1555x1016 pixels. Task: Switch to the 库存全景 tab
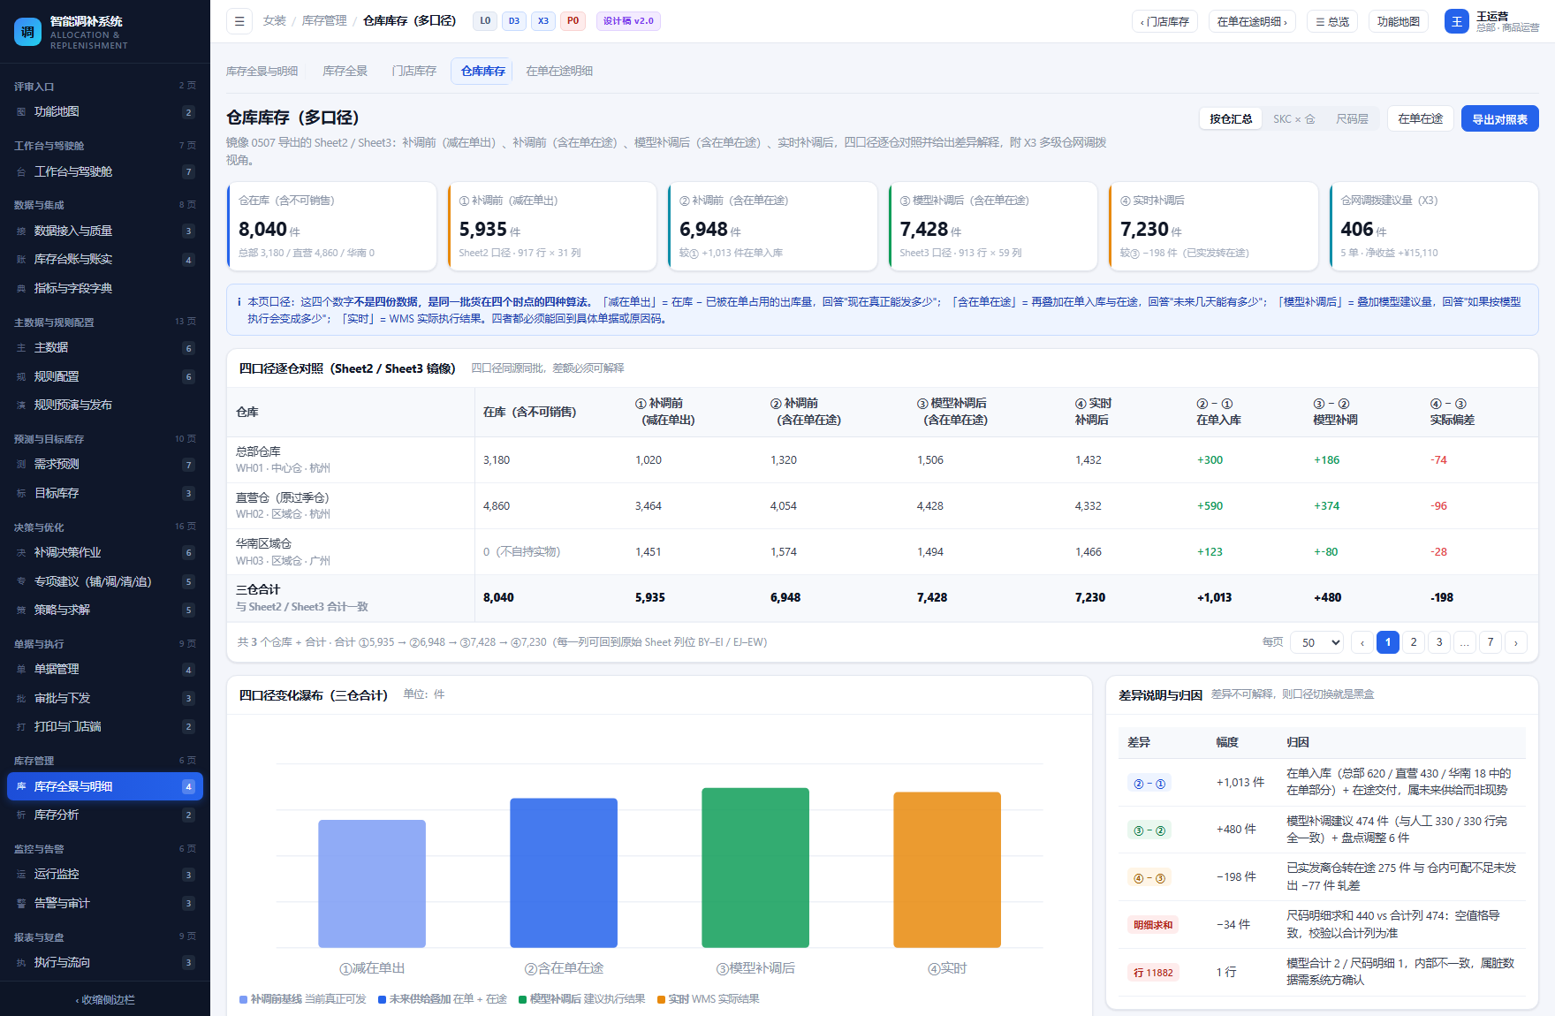(345, 71)
